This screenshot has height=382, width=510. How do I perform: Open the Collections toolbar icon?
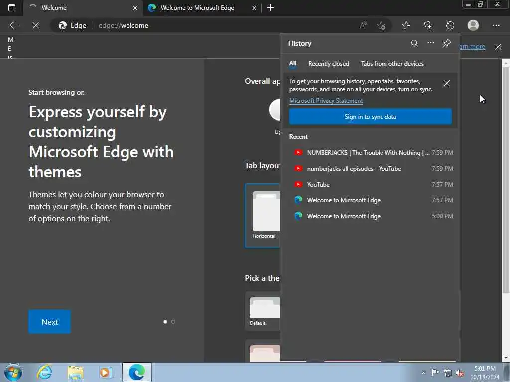click(x=428, y=25)
